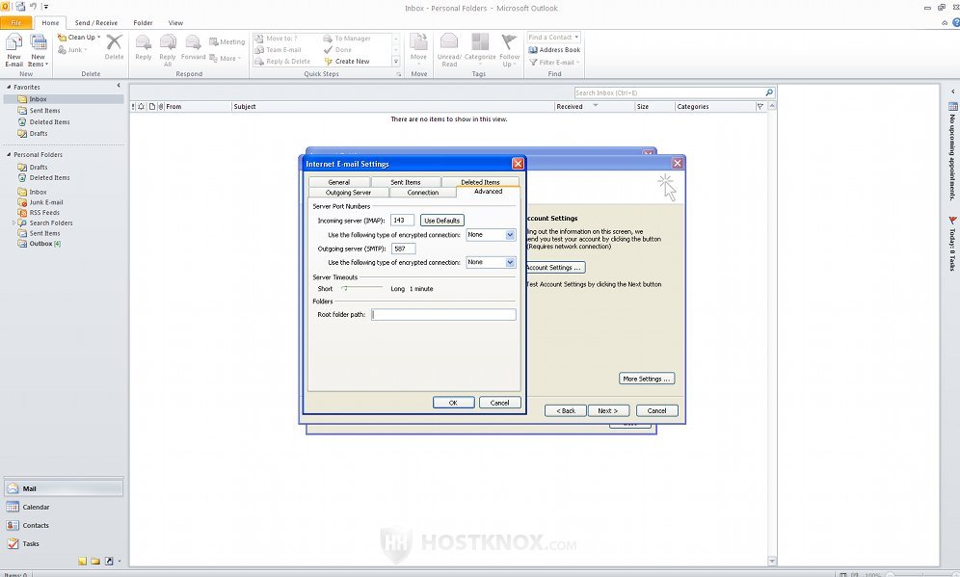
Task: Click the Forward icon
Action: [193, 42]
